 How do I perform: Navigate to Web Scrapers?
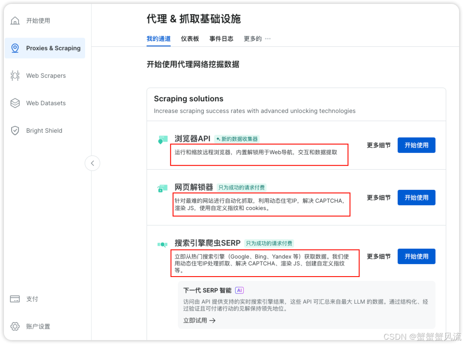pos(45,76)
